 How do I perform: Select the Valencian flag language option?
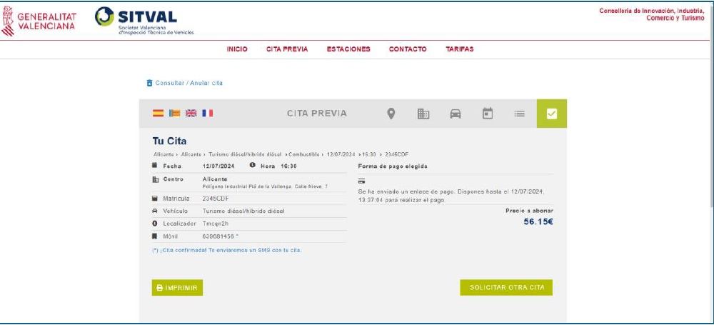click(x=175, y=113)
